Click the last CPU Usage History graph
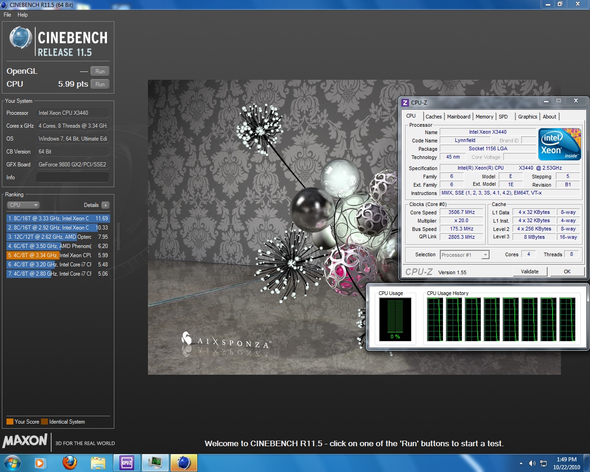 coord(567,319)
